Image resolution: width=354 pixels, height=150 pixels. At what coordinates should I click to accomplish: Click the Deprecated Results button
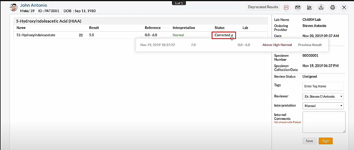[263, 7]
